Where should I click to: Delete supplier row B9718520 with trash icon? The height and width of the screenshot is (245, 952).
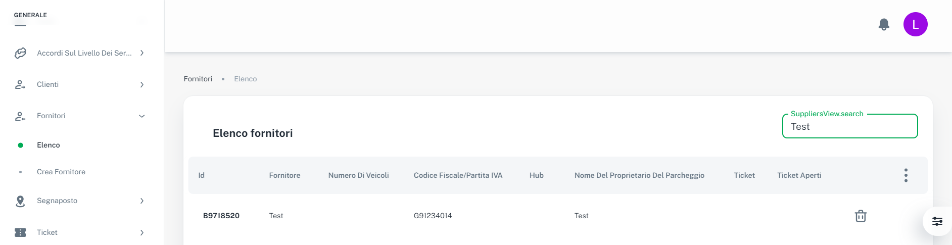click(x=861, y=216)
